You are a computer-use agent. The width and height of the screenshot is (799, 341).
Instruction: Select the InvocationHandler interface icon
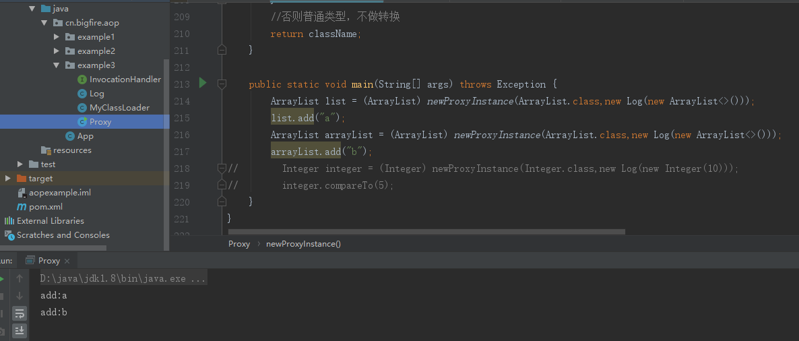tap(82, 80)
